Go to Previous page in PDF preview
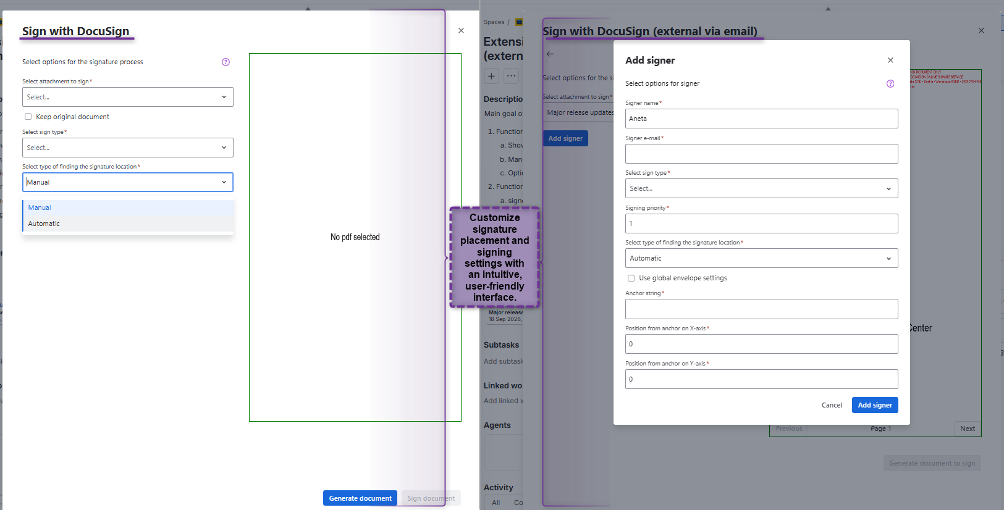1004x510 pixels. [x=789, y=428]
